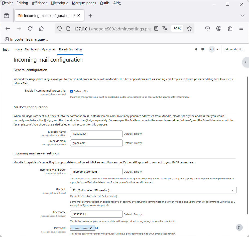Open the page translation icon
249x237 pixels.
tap(165, 29)
